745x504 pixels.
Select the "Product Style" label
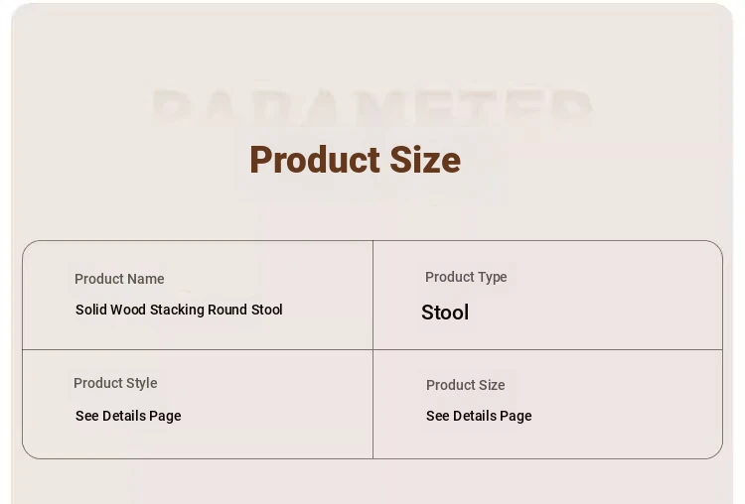point(115,383)
